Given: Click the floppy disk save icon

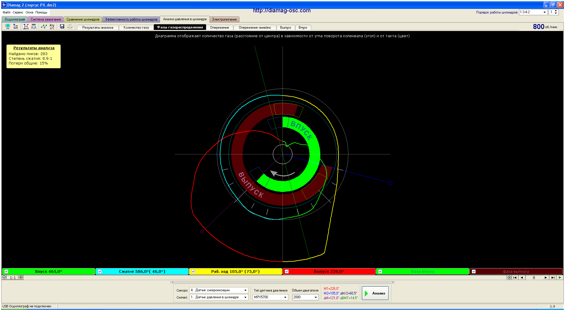Looking at the screenshot, I should pyautogui.click(x=62, y=26).
